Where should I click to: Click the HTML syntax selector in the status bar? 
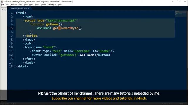(x=181, y=104)
